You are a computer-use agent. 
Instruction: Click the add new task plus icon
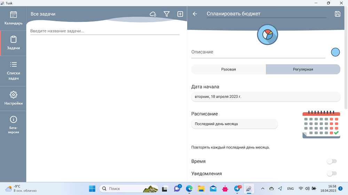(180, 14)
